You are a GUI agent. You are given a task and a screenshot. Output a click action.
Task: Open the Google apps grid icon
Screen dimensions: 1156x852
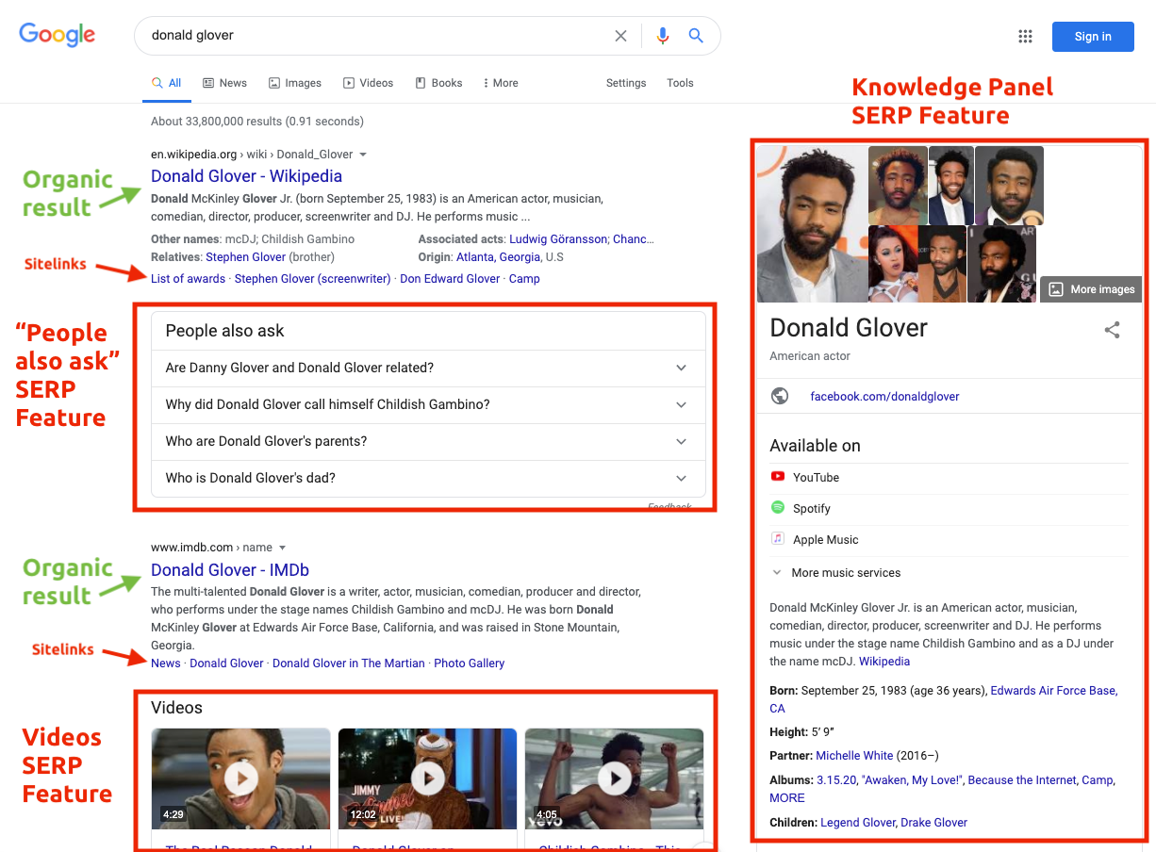(x=1026, y=37)
